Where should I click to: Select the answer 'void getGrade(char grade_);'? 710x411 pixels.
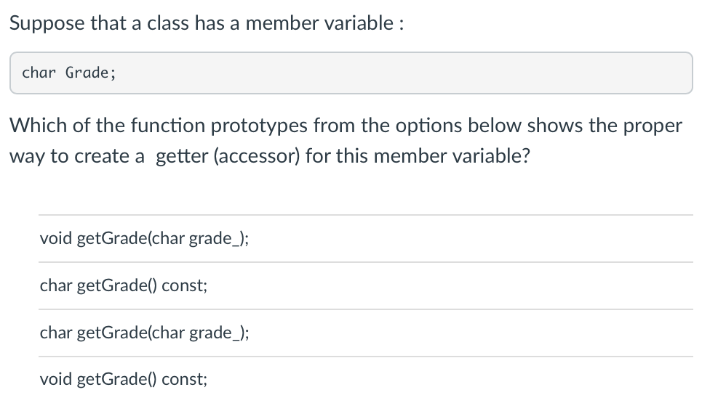click(x=366, y=238)
